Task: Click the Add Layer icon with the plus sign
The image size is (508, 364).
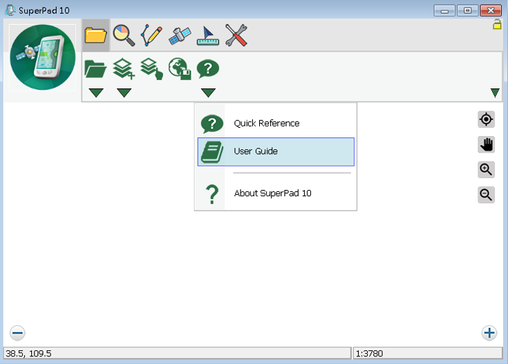Action: 124,68
